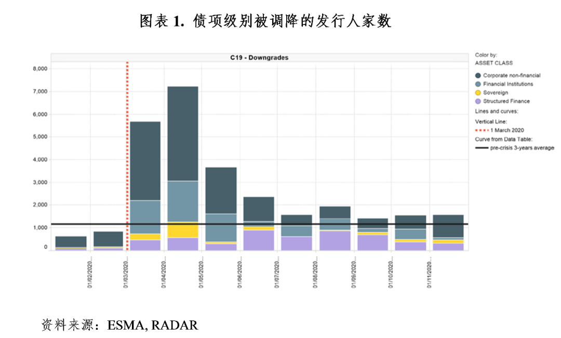Click the 1,000 y-axis label
561x338 pixels.
click(x=40, y=228)
